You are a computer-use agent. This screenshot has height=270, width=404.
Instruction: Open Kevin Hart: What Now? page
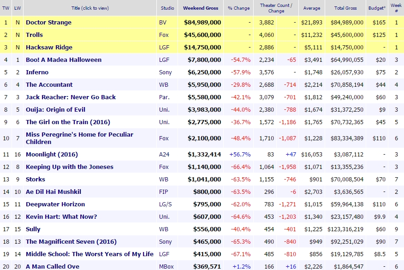click(x=61, y=217)
